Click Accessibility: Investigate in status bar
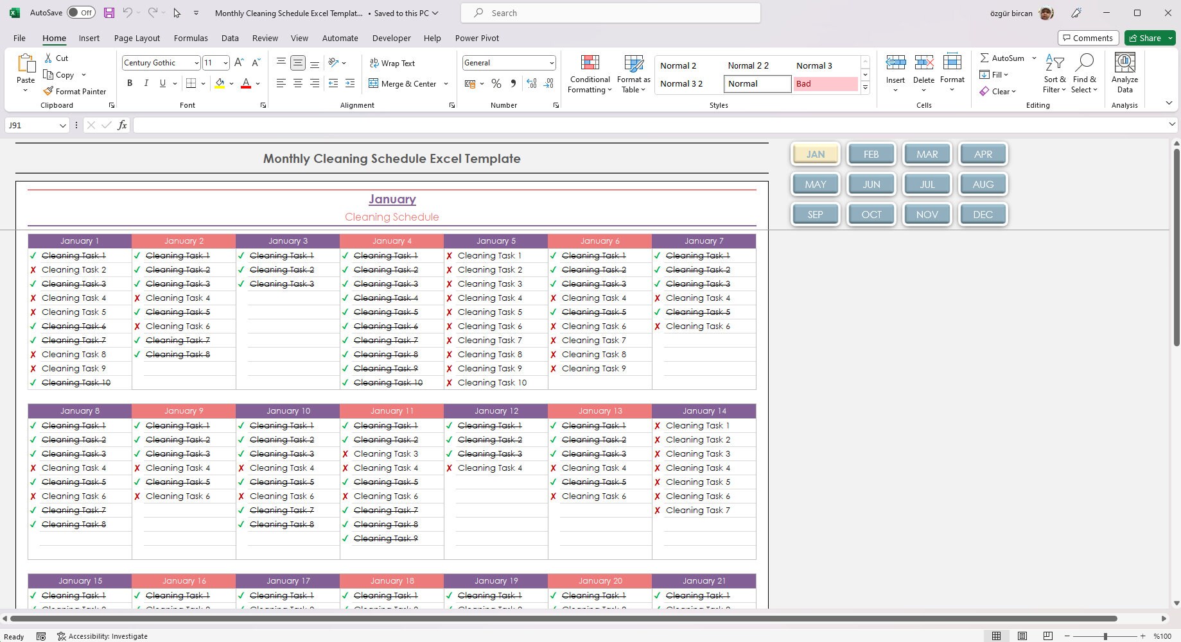 [103, 636]
